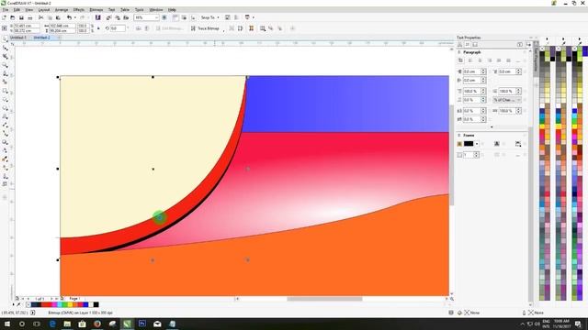The width and height of the screenshot is (588, 330).
Task: Select the Shape tool in toolbox
Action: click(x=6, y=48)
